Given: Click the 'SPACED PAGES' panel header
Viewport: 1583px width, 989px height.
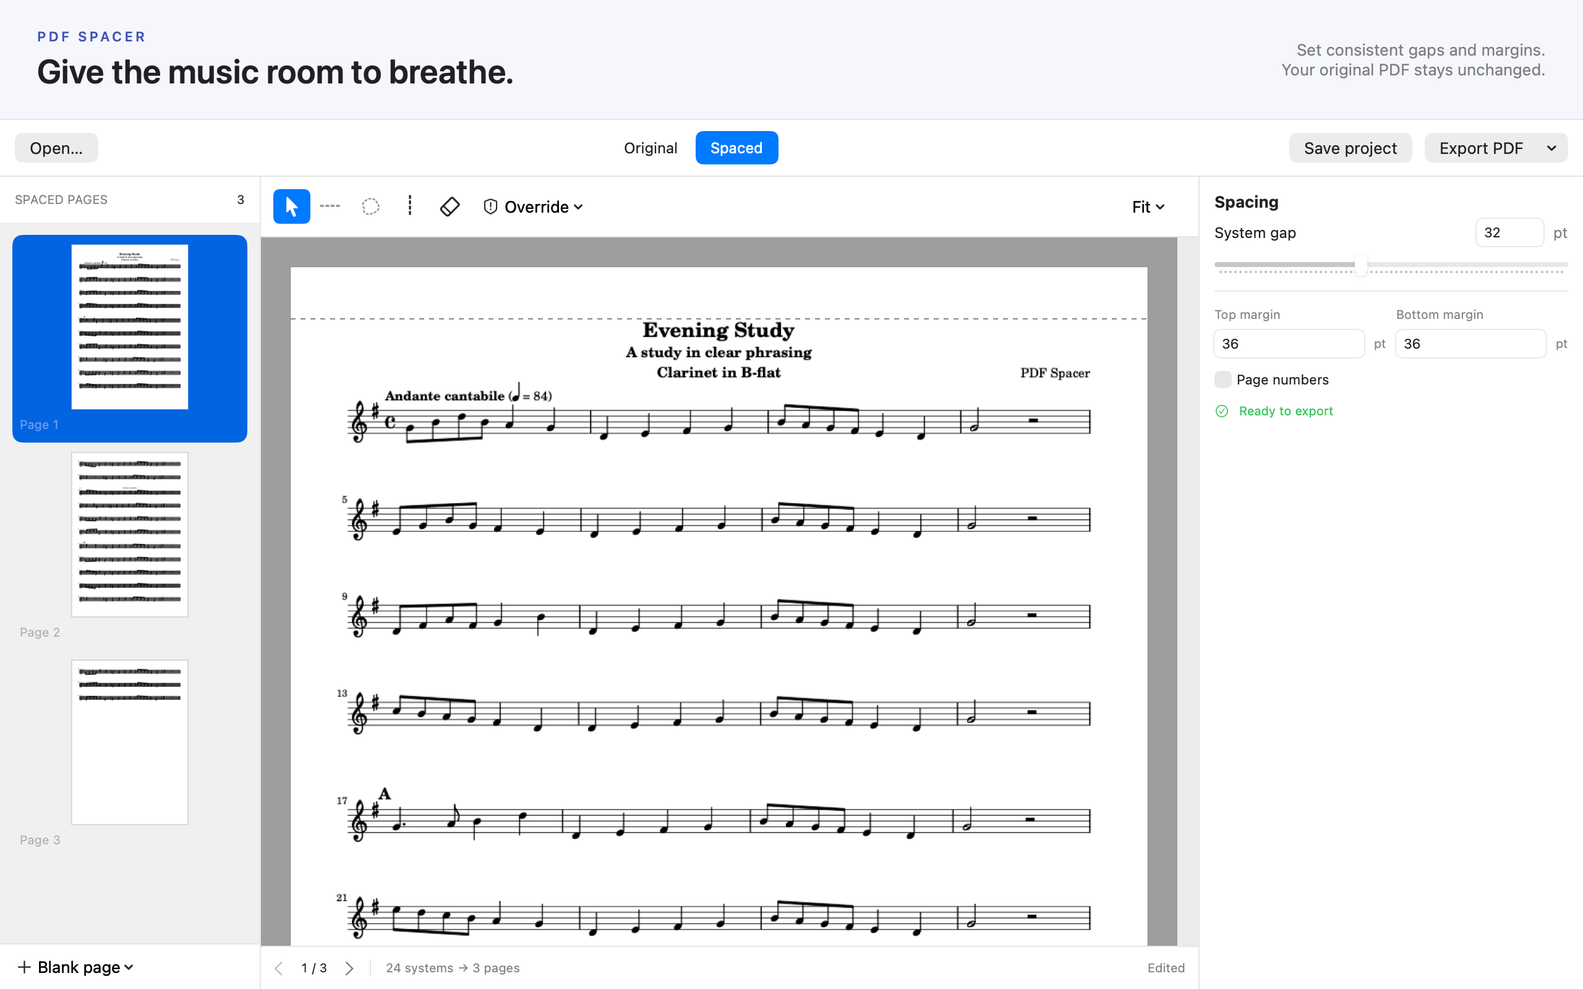Looking at the screenshot, I should click(61, 200).
